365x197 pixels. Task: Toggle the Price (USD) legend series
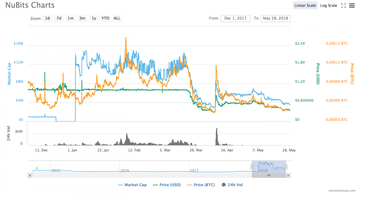pos(168,185)
